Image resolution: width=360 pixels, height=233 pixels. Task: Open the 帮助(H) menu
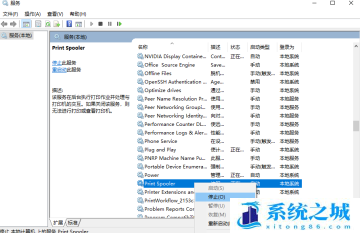[78, 14]
